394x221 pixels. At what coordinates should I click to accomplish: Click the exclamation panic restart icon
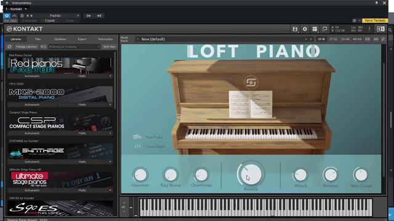click(x=369, y=29)
